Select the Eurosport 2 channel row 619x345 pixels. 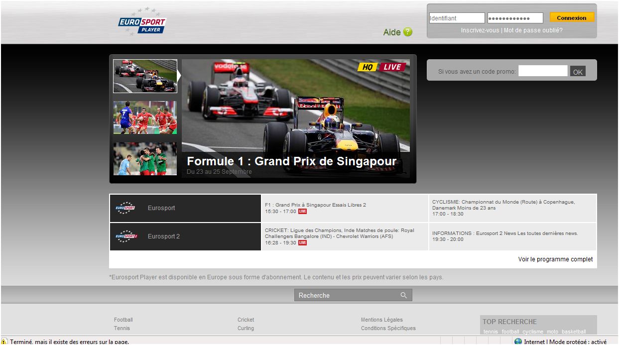click(x=185, y=236)
